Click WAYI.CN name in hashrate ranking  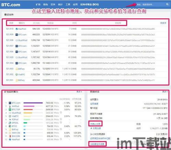(16, 133)
